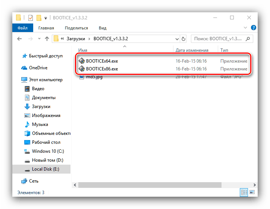The height and width of the screenshot is (209, 270).
Task: Click the BOOTICE_v1.3.3.2 breadcrumb in the address bar
Action: coord(111,38)
